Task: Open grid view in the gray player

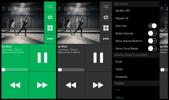Action: [x=106, y=28]
